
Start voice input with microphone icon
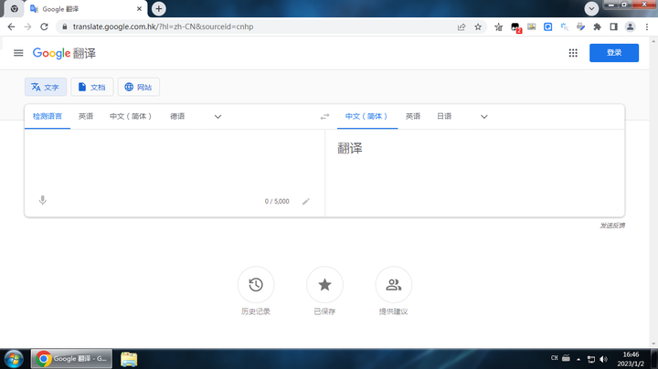tap(42, 200)
